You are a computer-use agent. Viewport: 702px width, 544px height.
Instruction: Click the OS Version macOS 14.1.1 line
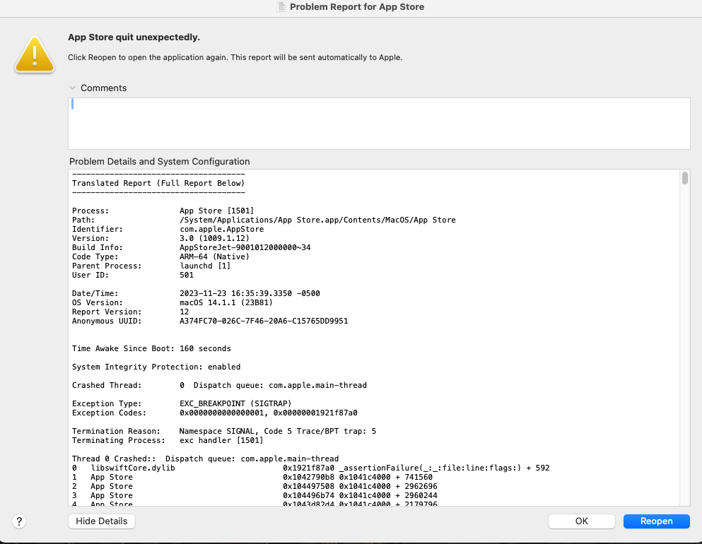(172, 302)
